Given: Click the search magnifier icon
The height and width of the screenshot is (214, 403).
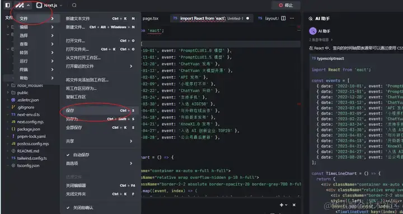Looking at the screenshot, I should 74,5.
